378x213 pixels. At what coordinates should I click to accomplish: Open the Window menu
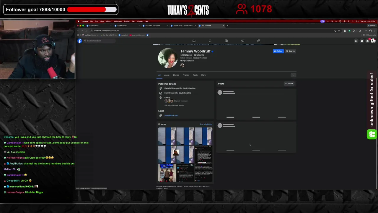click(140, 21)
